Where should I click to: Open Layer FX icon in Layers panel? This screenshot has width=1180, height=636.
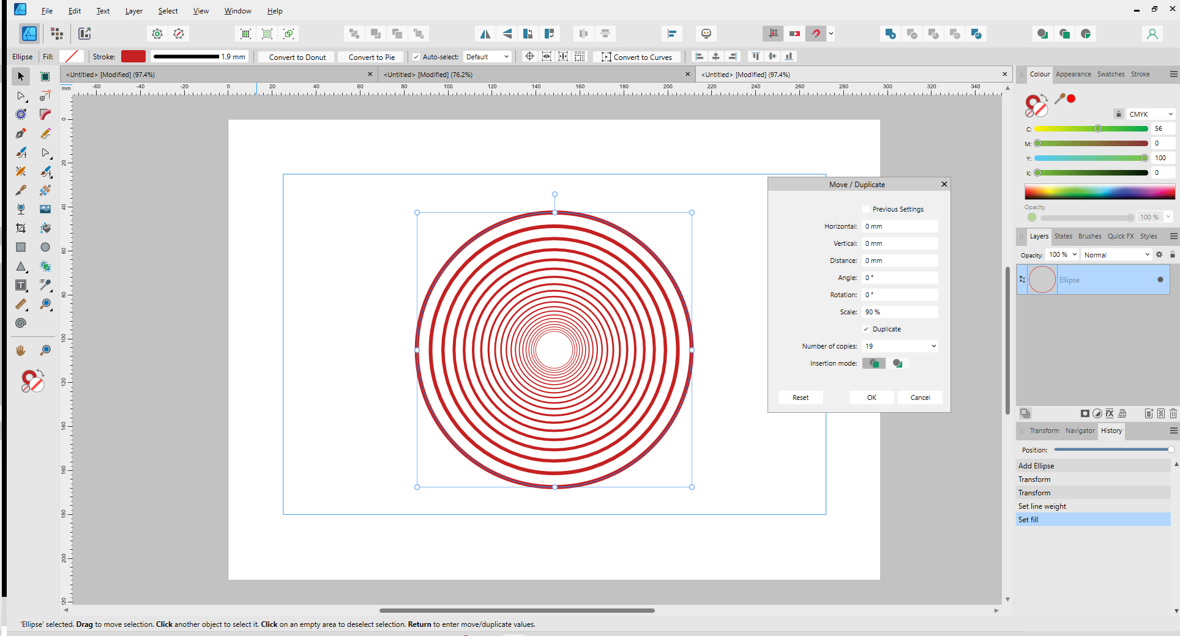pyautogui.click(x=1109, y=413)
